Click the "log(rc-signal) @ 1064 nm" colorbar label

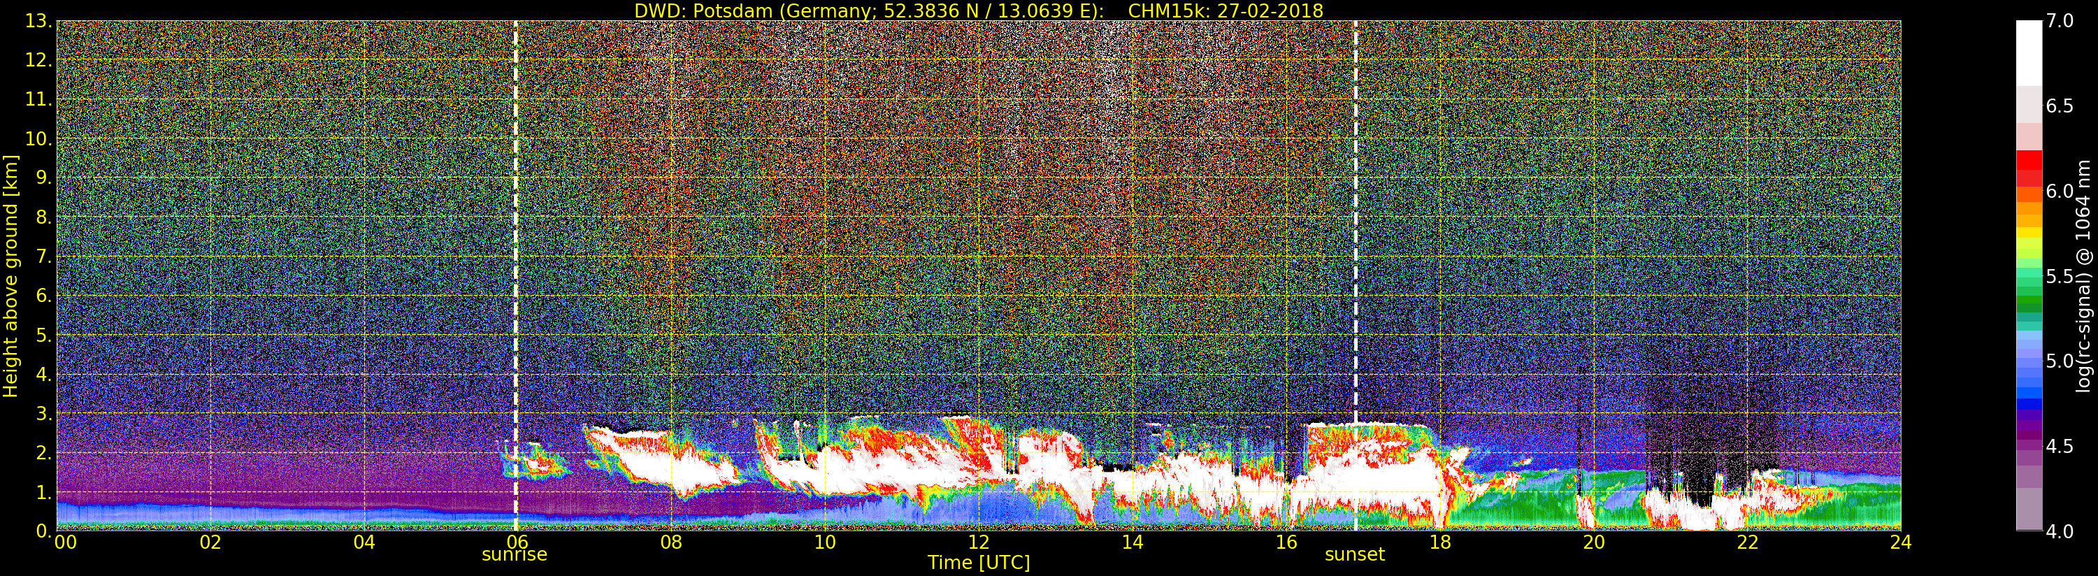(2083, 276)
